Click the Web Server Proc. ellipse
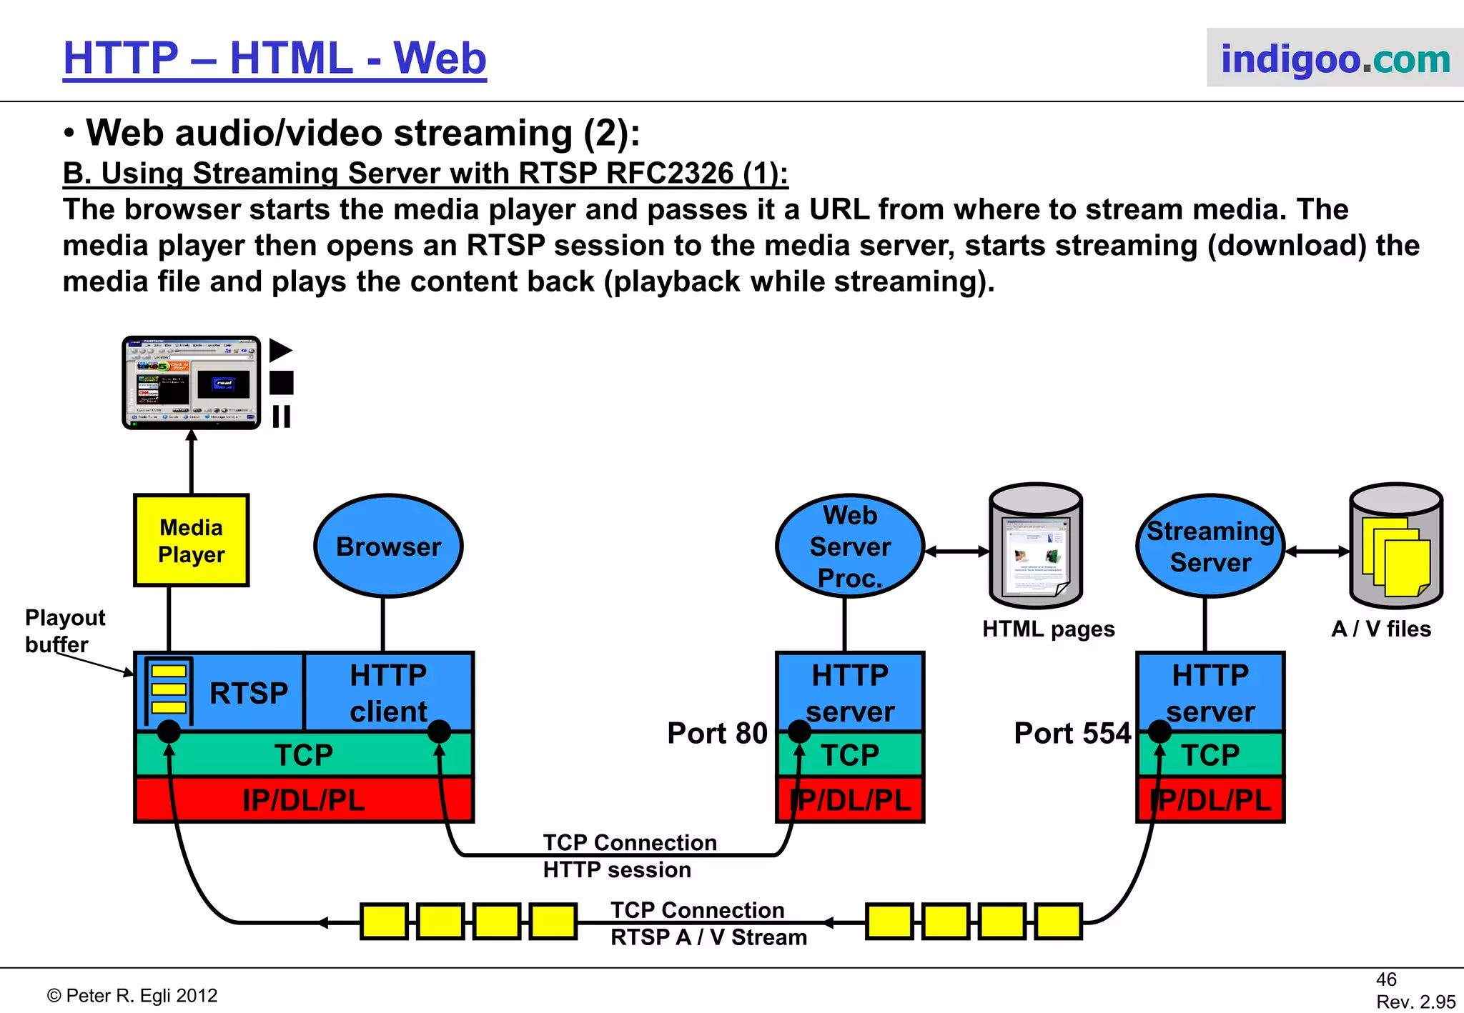Image resolution: width=1464 pixels, height=1013 pixels. pyautogui.click(x=850, y=547)
